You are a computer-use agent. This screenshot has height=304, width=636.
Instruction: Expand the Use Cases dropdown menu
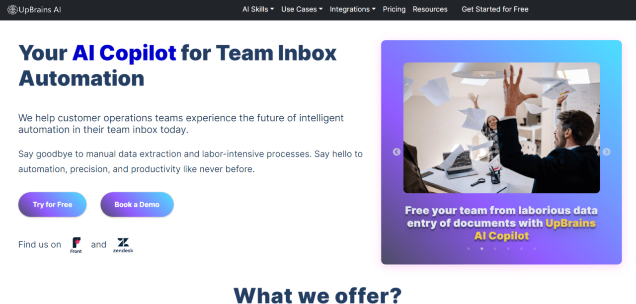pos(302,9)
